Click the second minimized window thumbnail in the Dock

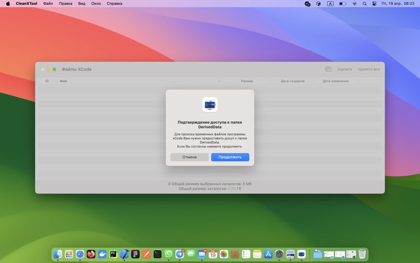340,254
